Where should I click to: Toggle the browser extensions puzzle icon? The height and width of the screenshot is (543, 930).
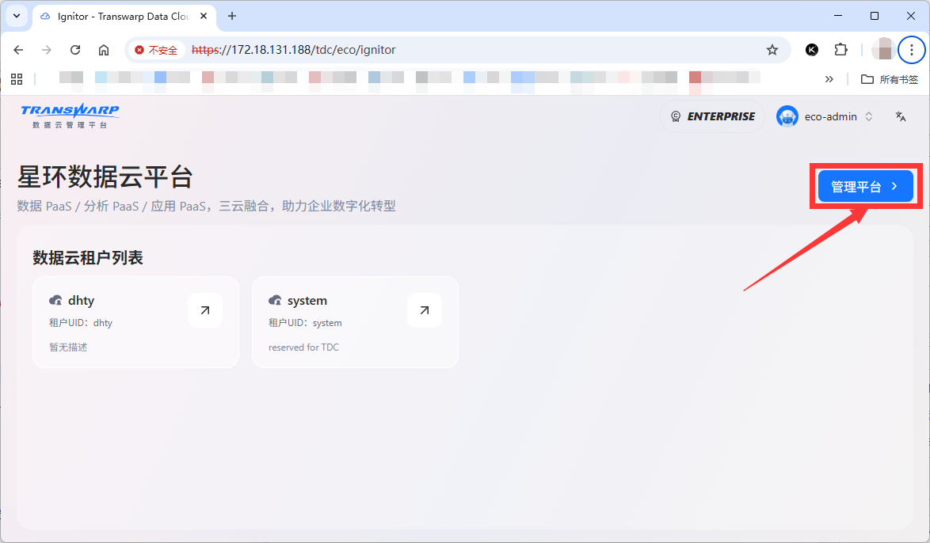click(x=840, y=49)
